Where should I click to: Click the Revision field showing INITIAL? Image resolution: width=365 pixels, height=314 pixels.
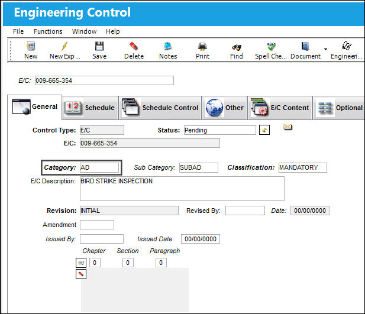pyautogui.click(x=129, y=211)
